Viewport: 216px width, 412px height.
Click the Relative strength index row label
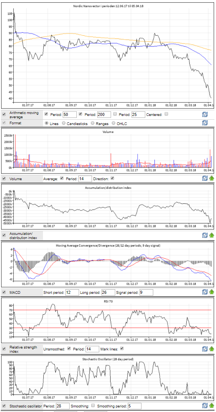click(x=22, y=349)
